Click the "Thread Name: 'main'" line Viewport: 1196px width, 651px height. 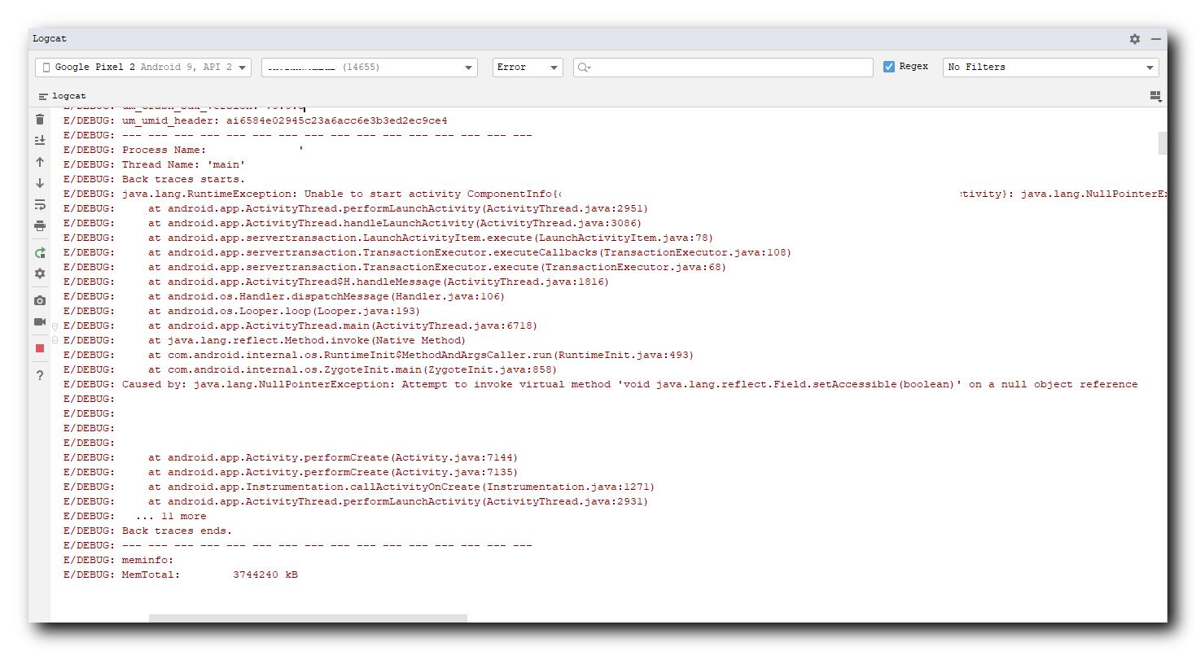pyautogui.click(x=154, y=164)
